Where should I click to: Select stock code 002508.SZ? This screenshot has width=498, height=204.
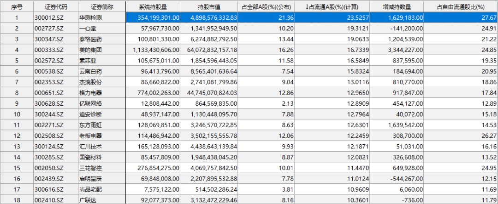click(x=56, y=136)
